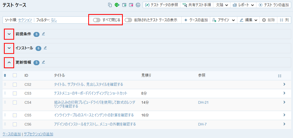Click the green-arrow import icon
293x138 pixels.
(x=124, y=5)
